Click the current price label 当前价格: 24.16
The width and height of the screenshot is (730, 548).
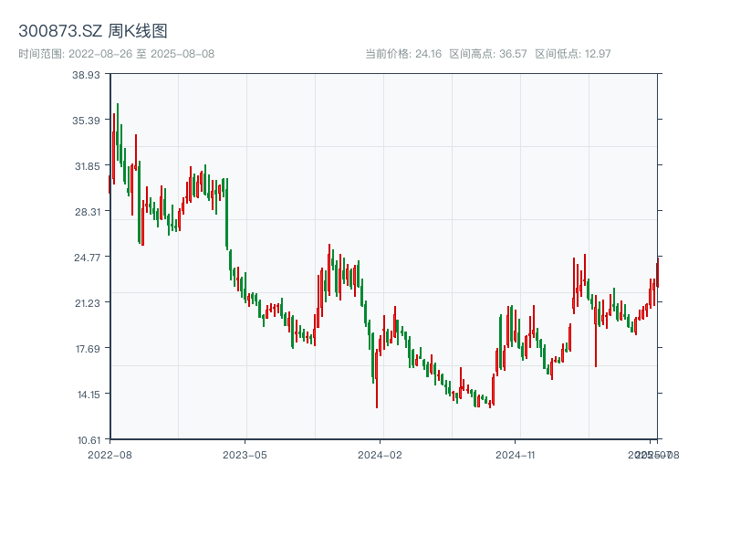click(x=403, y=54)
